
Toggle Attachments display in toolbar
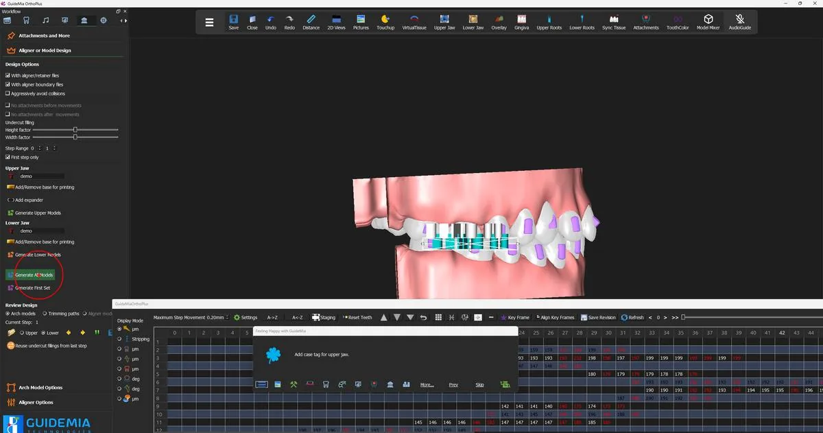point(646,22)
